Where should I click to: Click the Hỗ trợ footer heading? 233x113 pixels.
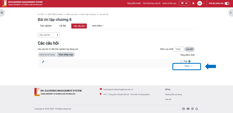168,89
